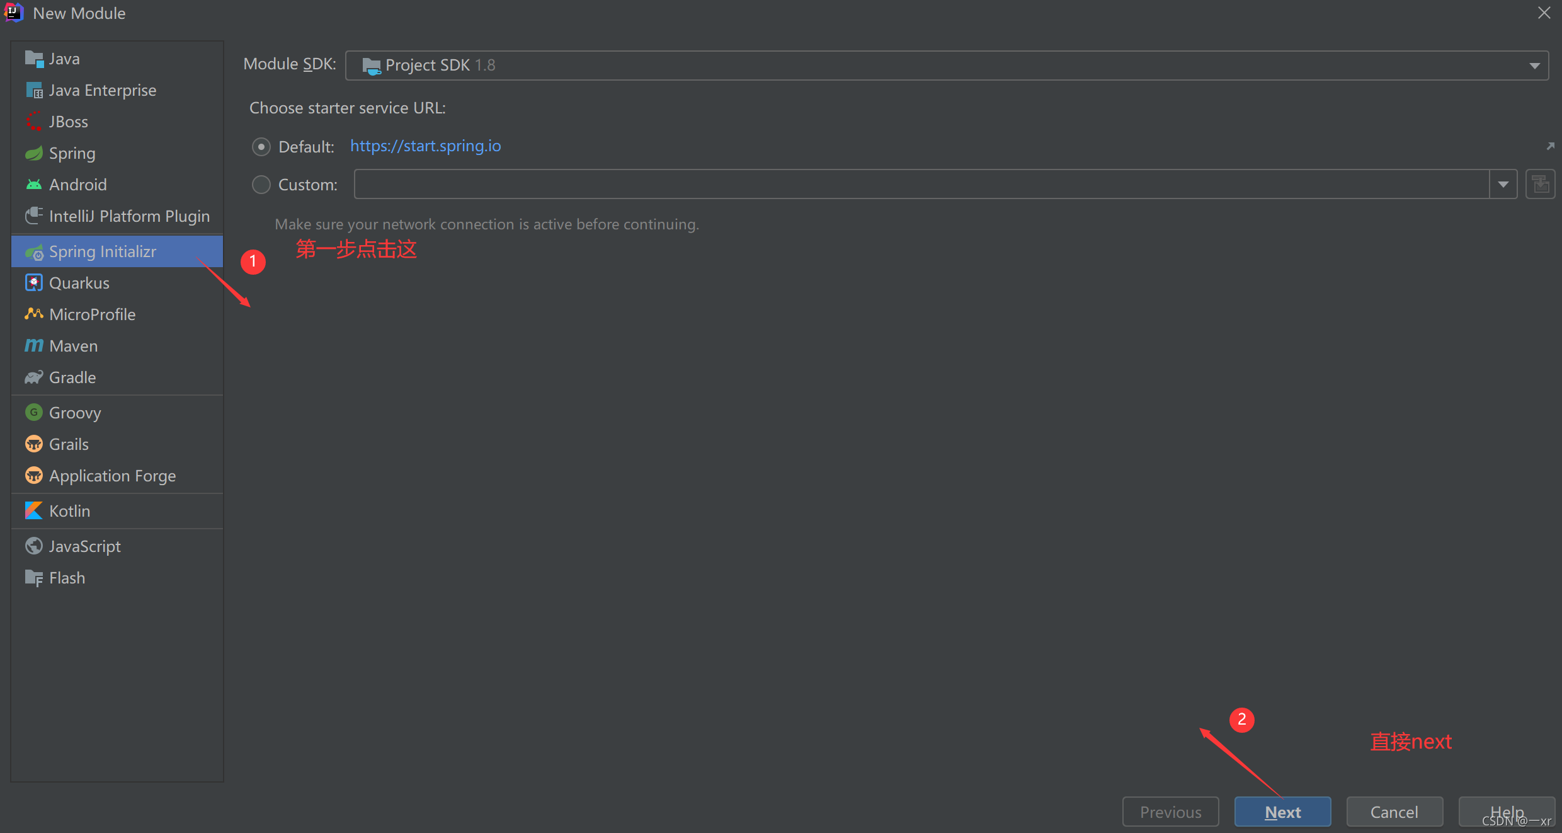Click inside the Custom URL text field
The width and height of the screenshot is (1562, 833).
(920, 185)
